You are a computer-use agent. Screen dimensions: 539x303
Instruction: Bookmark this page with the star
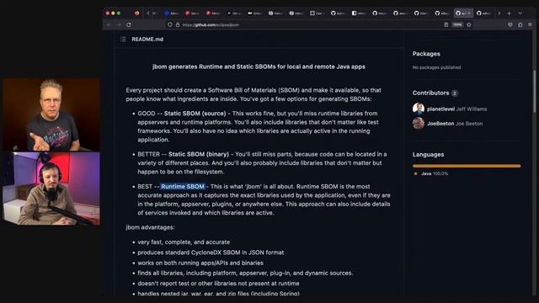469,24
